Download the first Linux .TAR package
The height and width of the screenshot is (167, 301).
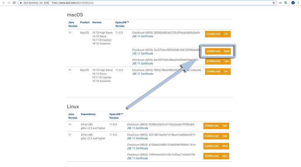[x=216, y=126]
